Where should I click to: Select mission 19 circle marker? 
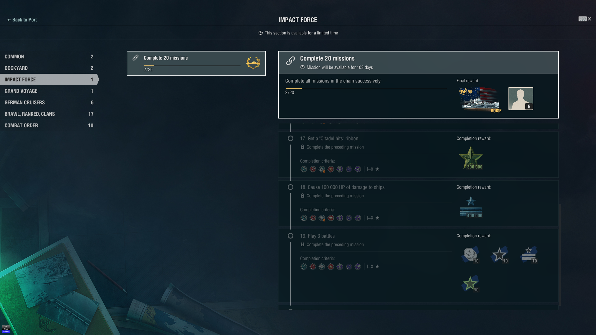coord(290,236)
